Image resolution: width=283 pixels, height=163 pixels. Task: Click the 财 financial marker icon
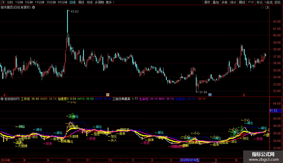point(210,95)
